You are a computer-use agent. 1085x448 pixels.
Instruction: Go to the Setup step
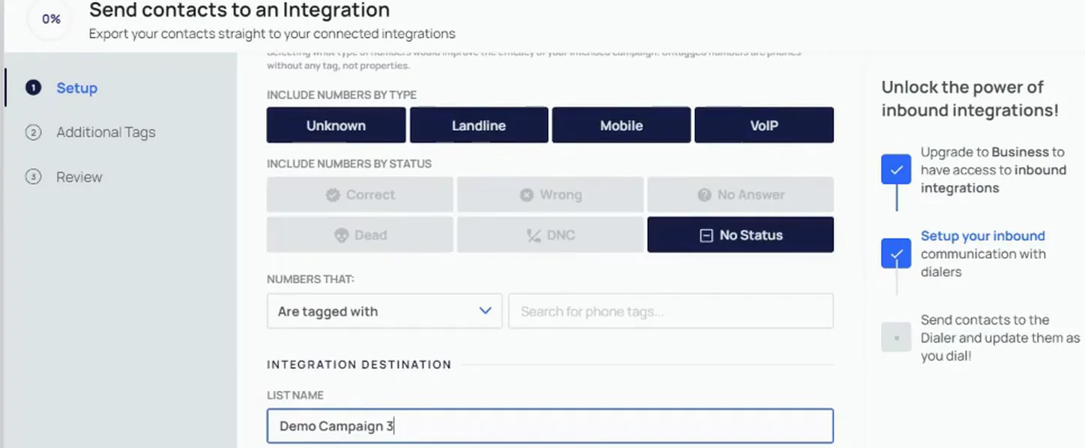tap(76, 88)
